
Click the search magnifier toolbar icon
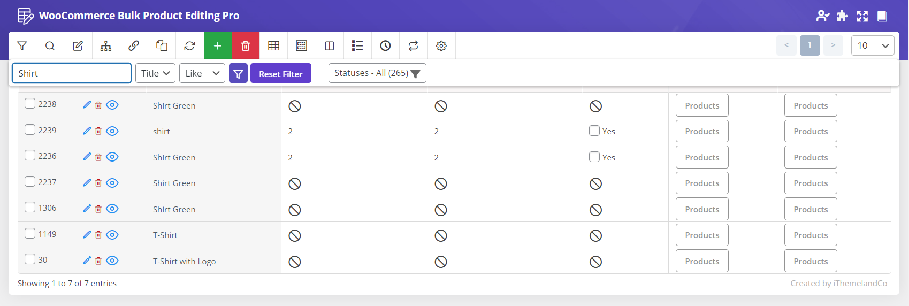[50, 46]
